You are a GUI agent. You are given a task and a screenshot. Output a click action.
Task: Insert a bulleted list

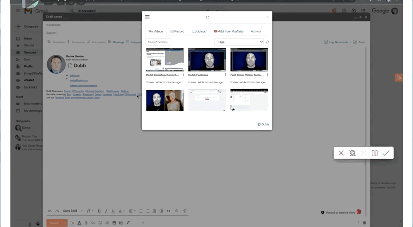point(147,211)
